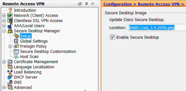The width and height of the screenshot is (186, 91).
Task: Click the Introduction question mark icon
Action: 10,10
